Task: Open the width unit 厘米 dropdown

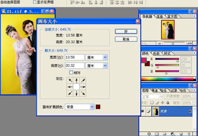Action: point(97,57)
